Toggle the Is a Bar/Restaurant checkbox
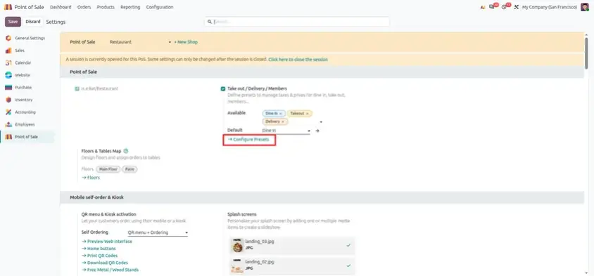Viewport: 594px width, 276px height. (77, 89)
